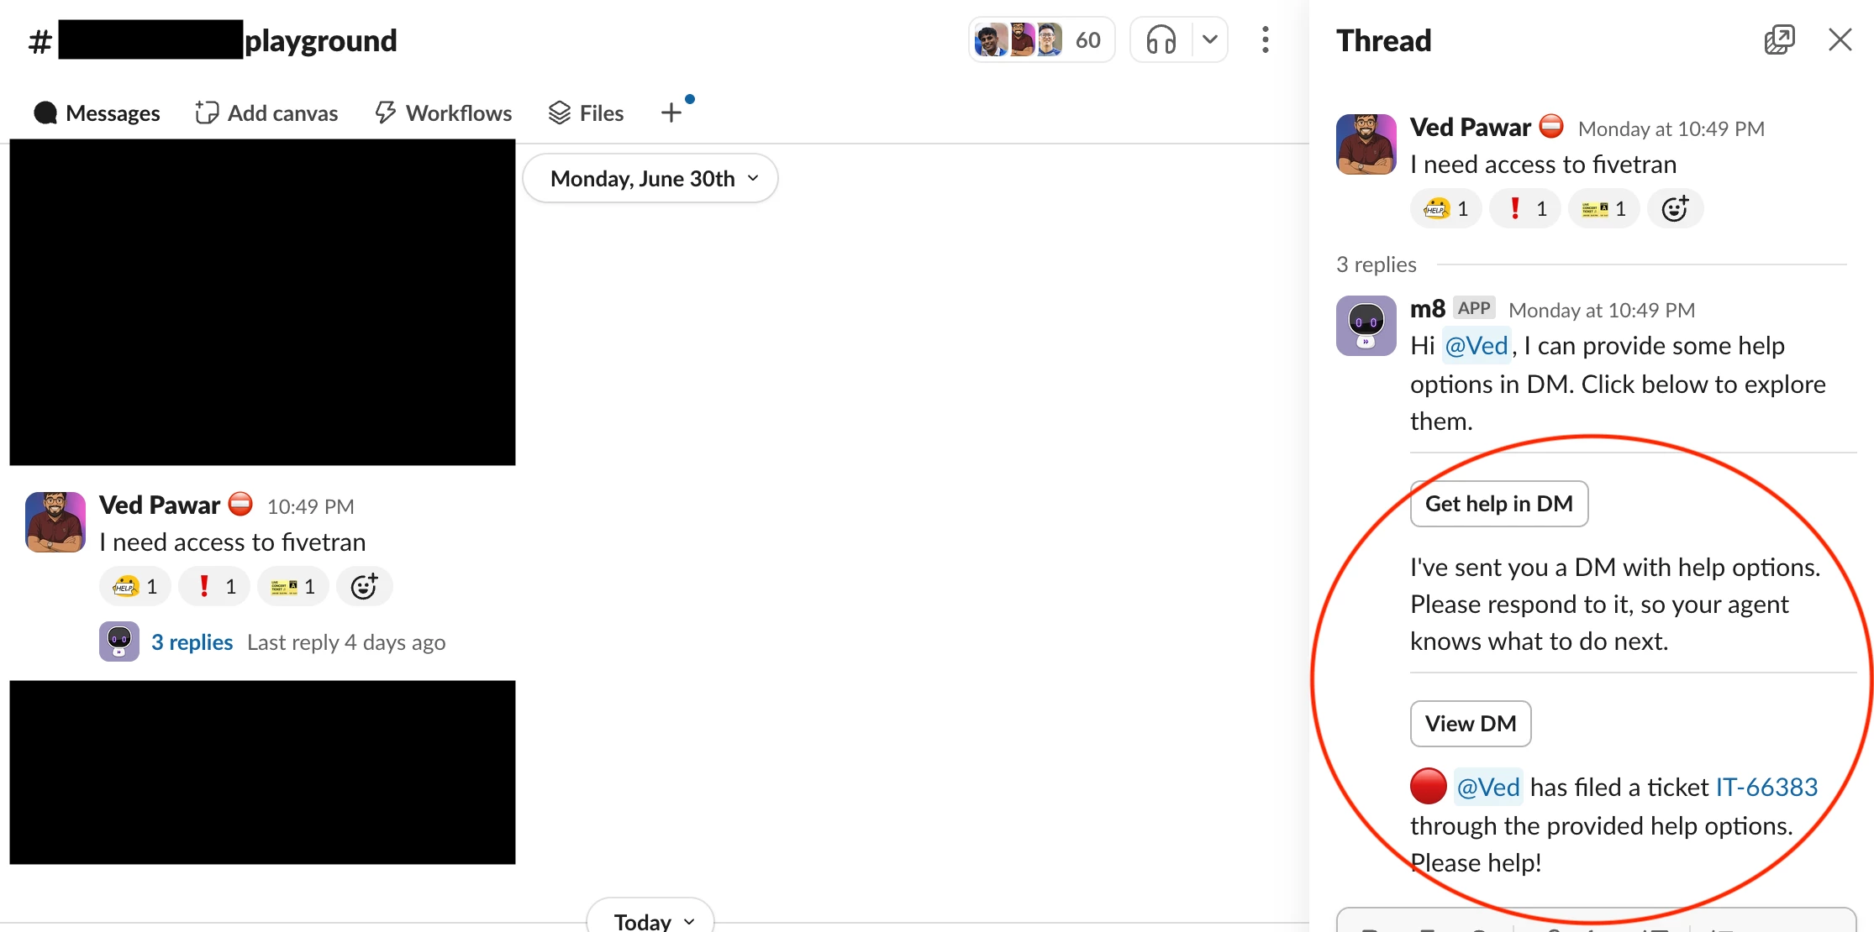Add a reaction to the channel message

pyautogui.click(x=364, y=586)
